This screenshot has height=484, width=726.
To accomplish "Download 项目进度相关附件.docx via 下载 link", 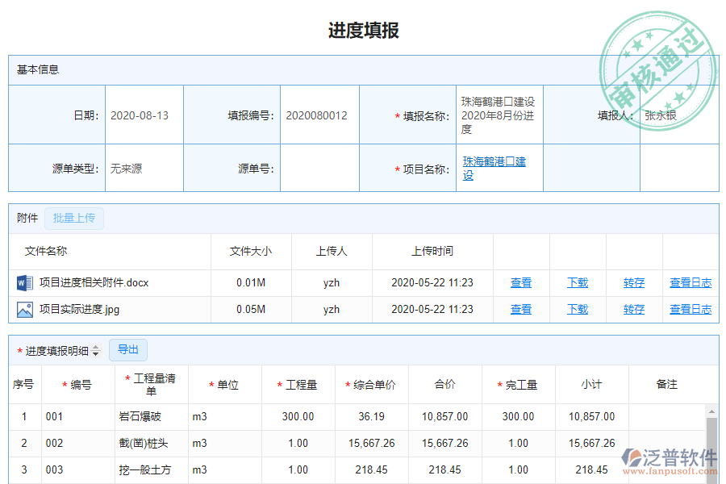I will point(577,282).
